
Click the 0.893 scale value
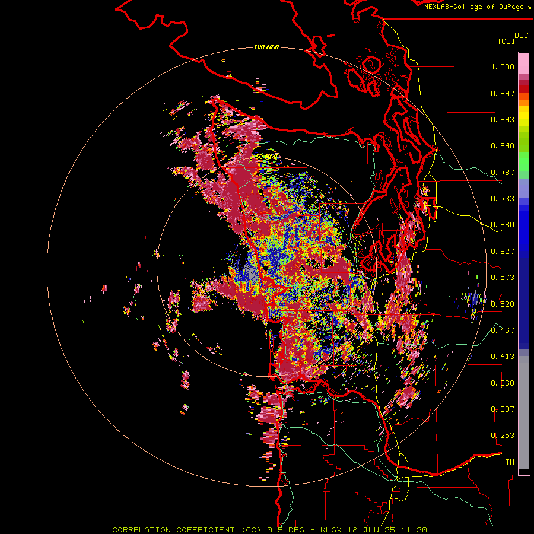point(503,119)
